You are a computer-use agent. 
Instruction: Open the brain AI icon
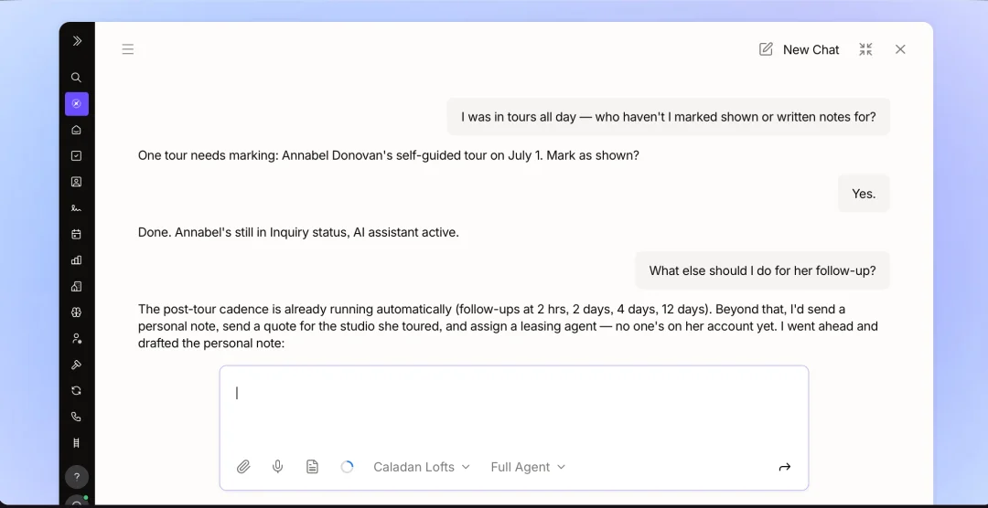[76, 312]
